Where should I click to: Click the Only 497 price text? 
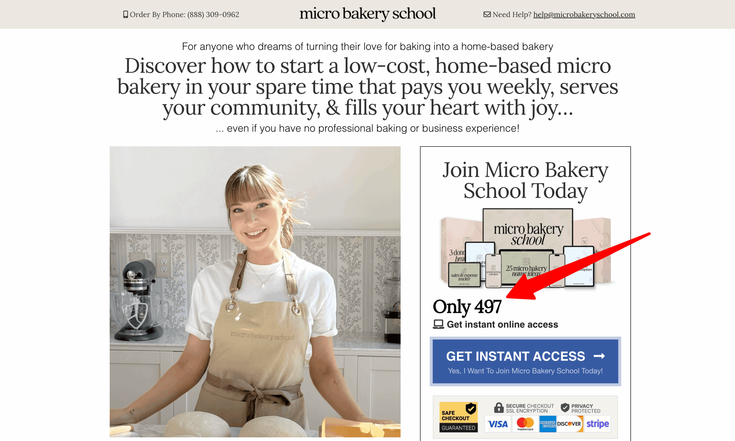pyautogui.click(x=467, y=307)
